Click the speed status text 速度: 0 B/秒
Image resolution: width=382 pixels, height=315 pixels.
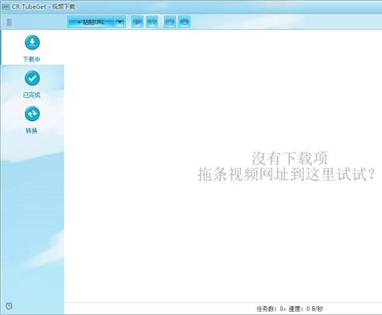(x=306, y=309)
